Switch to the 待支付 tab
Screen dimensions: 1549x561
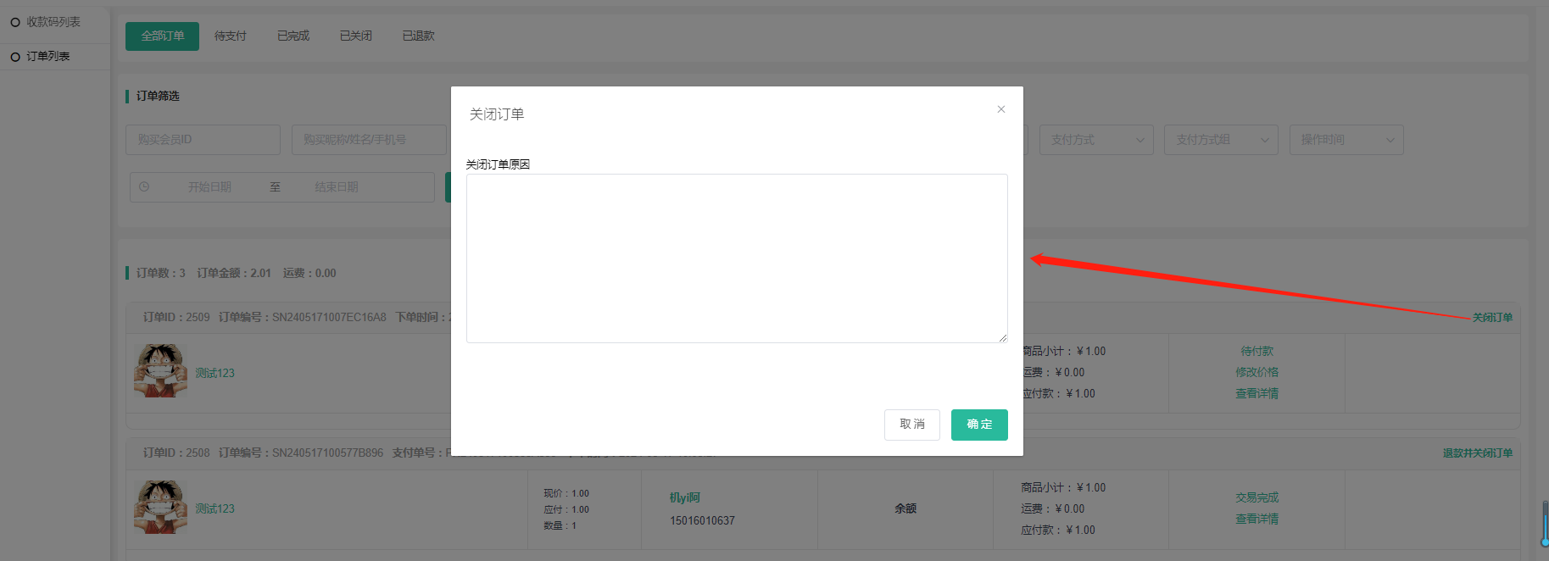(230, 36)
